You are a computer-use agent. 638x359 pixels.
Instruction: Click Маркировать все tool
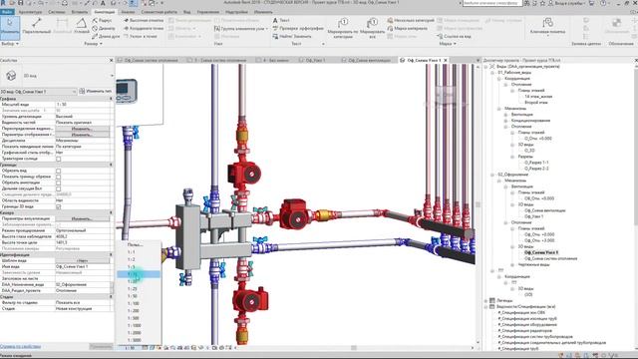372,28
